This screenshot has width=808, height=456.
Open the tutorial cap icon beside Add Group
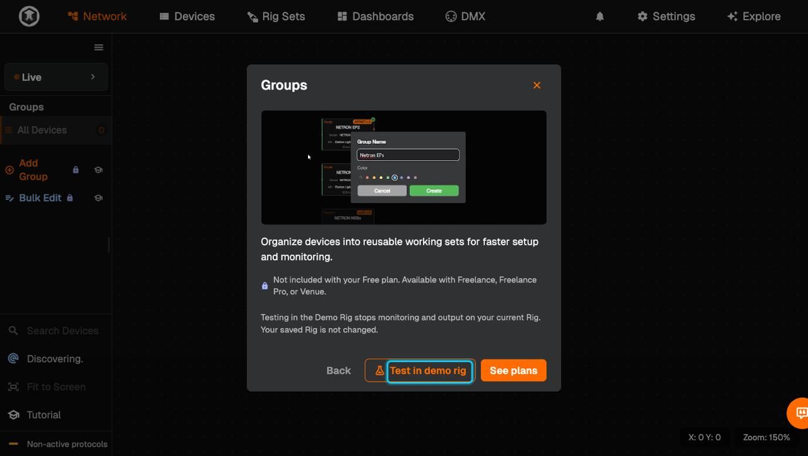pos(98,170)
